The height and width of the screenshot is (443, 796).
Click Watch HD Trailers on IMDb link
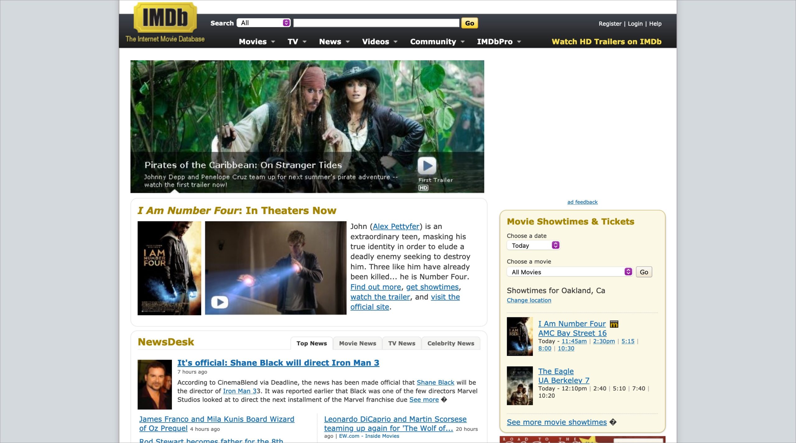(606, 42)
